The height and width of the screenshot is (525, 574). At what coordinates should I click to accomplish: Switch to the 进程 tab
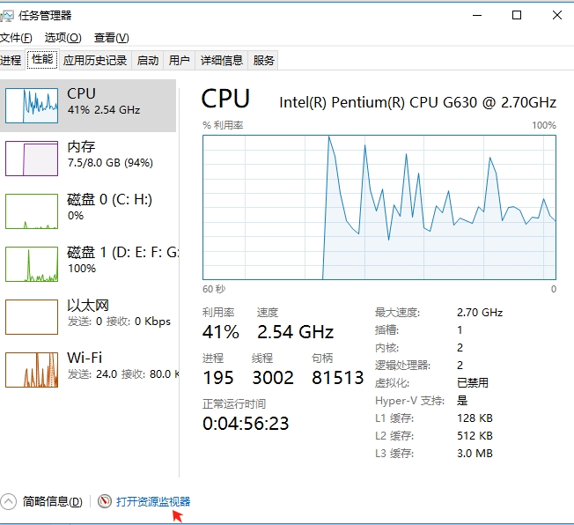tap(11, 60)
